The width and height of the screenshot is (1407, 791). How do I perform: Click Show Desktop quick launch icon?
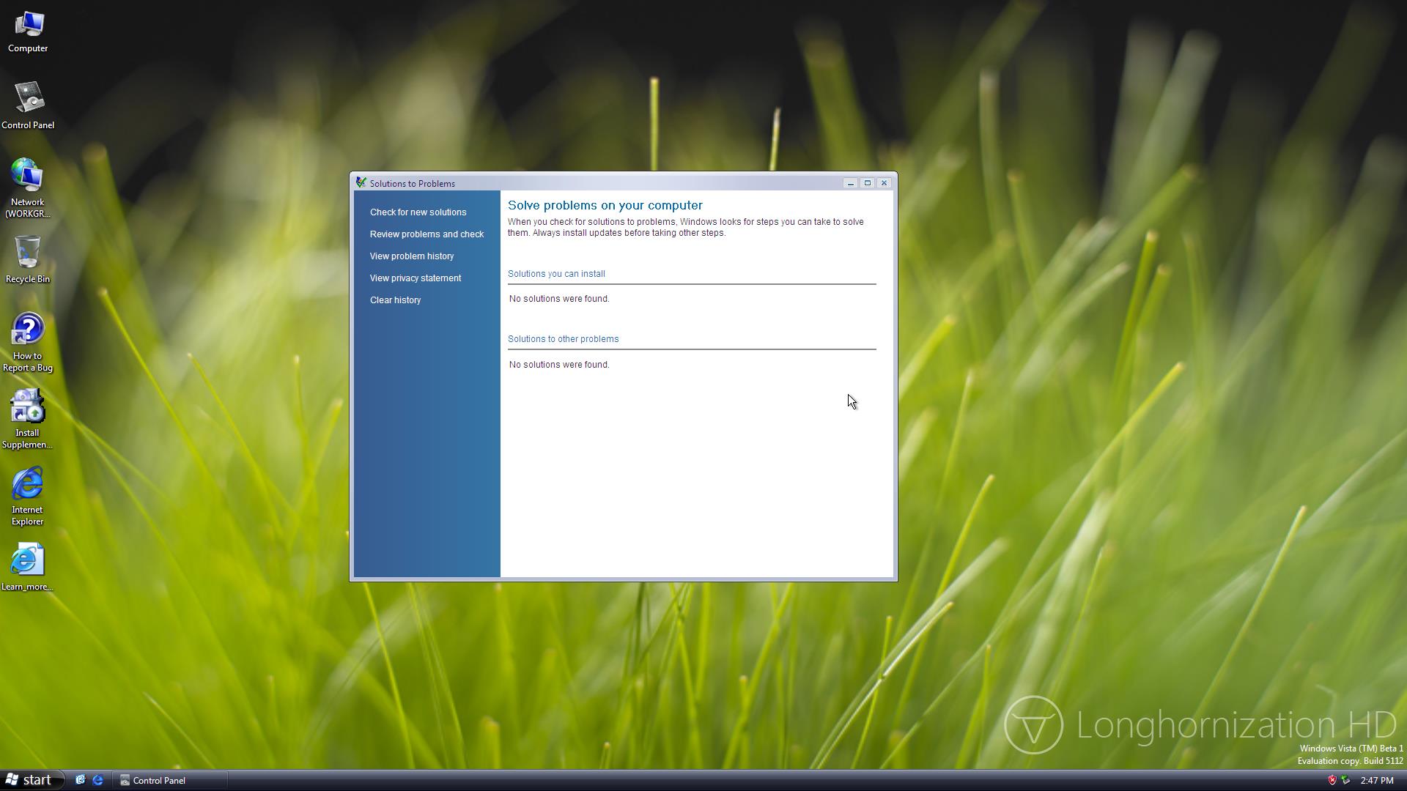click(81, 780)
